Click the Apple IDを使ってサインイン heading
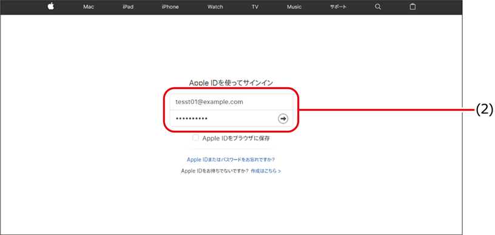This screenshot has height=235, width=495. pyautogui.click(x=231, y=82)
